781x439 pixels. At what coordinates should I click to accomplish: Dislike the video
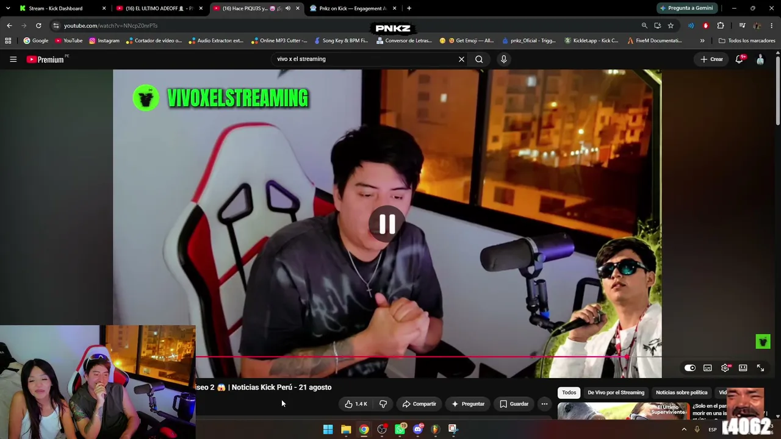click(x=383, y=404)
